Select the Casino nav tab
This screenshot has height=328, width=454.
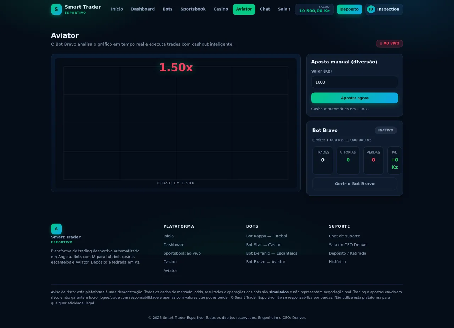pyautogui.click(x=221, y=9)
